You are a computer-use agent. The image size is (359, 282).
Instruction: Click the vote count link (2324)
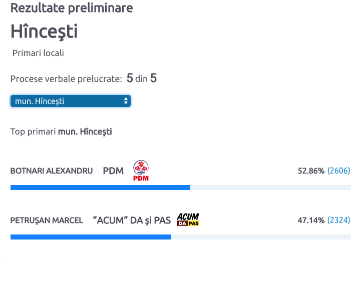coord(338,220)
